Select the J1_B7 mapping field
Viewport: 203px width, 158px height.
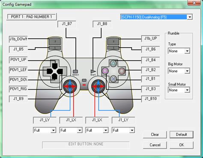point(67,24)
